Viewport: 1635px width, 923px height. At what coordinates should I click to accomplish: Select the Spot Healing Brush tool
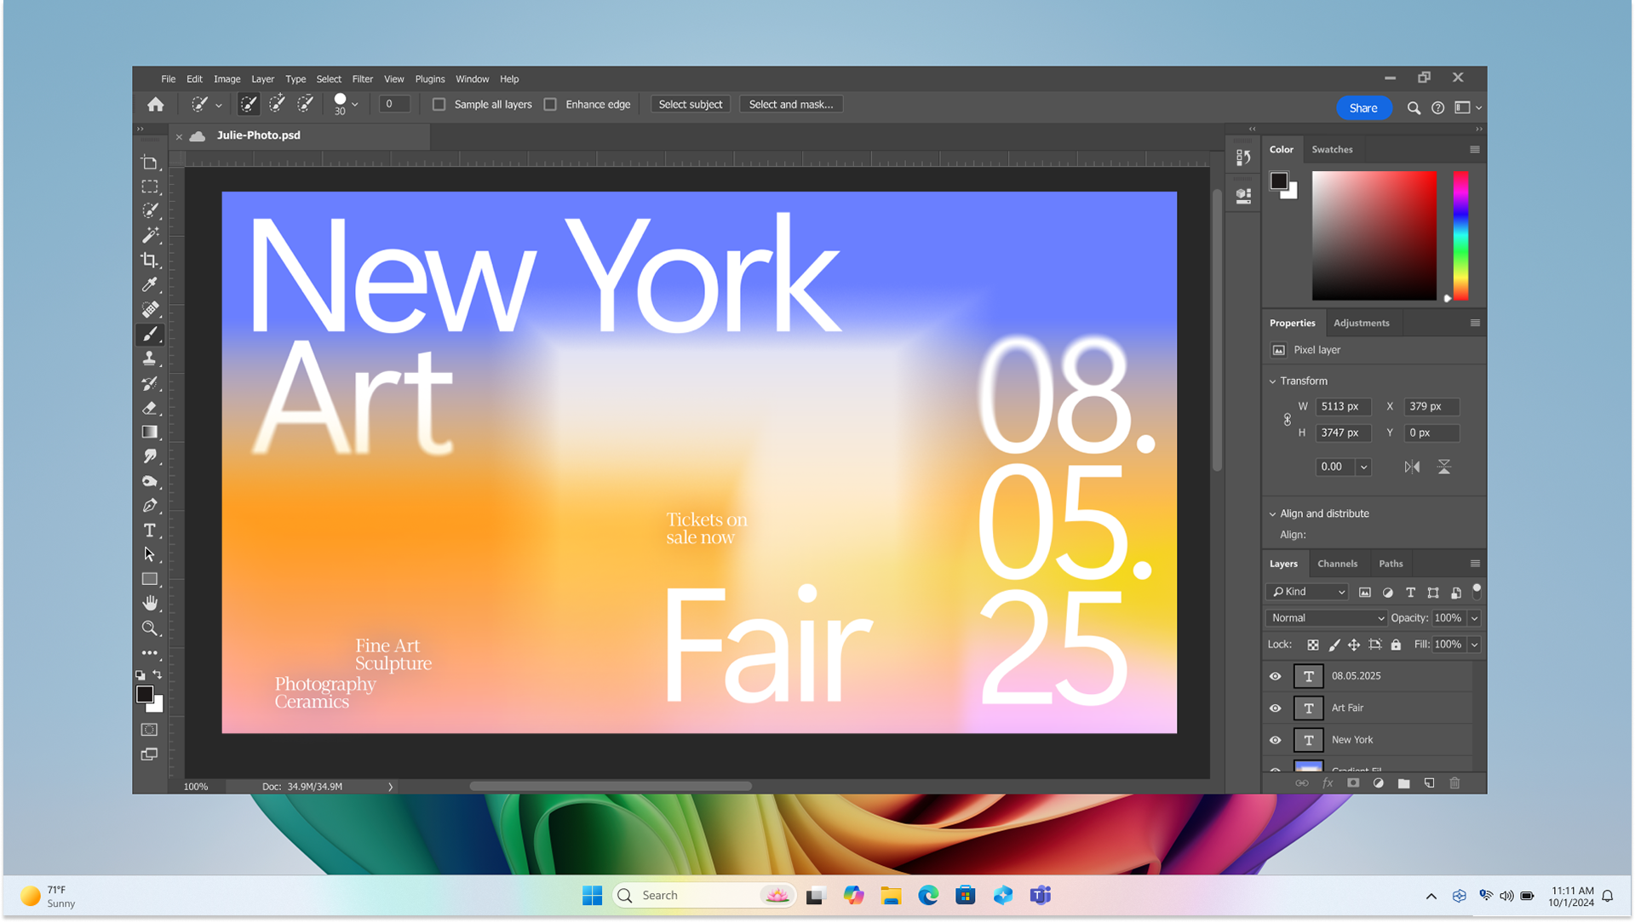coord(150,309)
